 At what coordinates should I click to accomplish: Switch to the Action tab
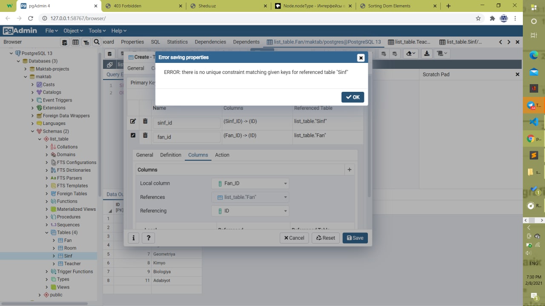point(222,155)
